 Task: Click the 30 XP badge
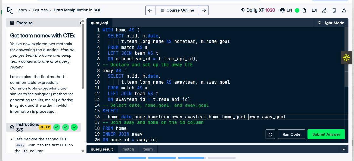click(45, 127)
